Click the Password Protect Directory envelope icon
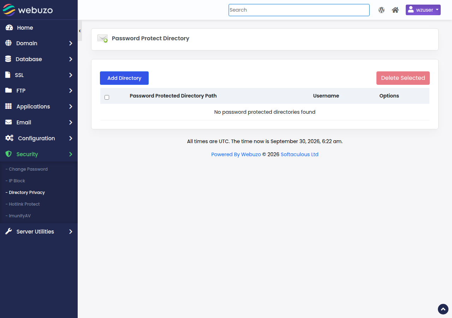The image size is (452, 318). (x=103, y=39)
